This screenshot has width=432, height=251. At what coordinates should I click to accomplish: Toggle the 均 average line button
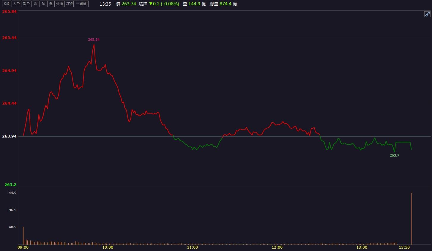coord(35,4)
